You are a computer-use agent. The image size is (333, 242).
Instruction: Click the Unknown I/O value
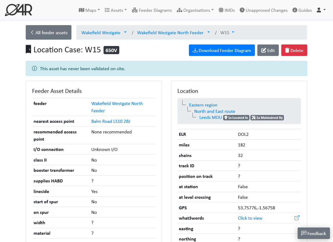(104, 149)
